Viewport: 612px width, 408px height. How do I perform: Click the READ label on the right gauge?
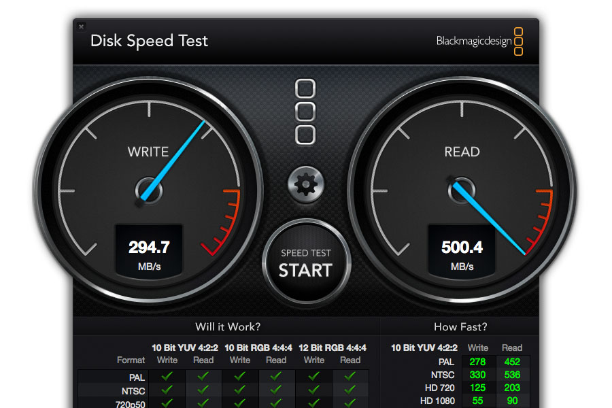click(x=462, y=152)
